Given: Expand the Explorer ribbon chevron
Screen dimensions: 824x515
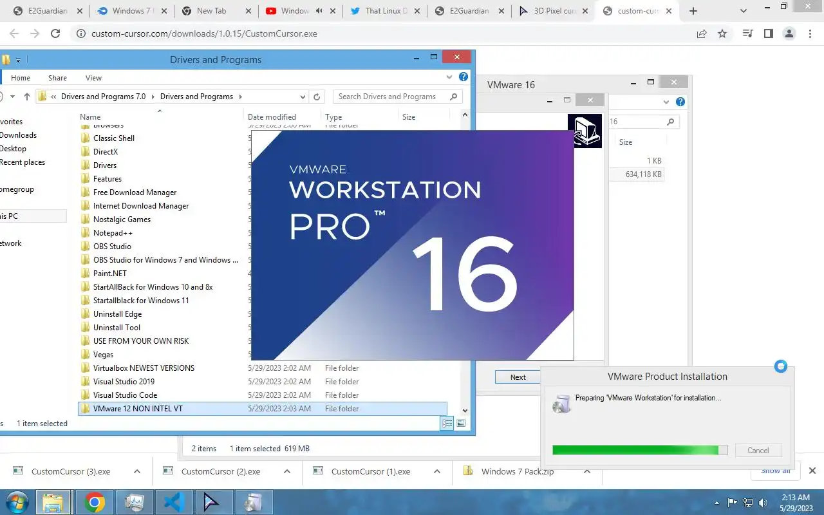Looking at the screenshot, I should (449, 77).
